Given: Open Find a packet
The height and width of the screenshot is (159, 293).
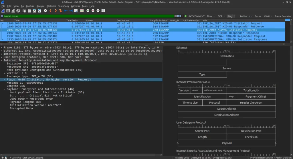Looking at the screenshot, I should coord(45,11).
